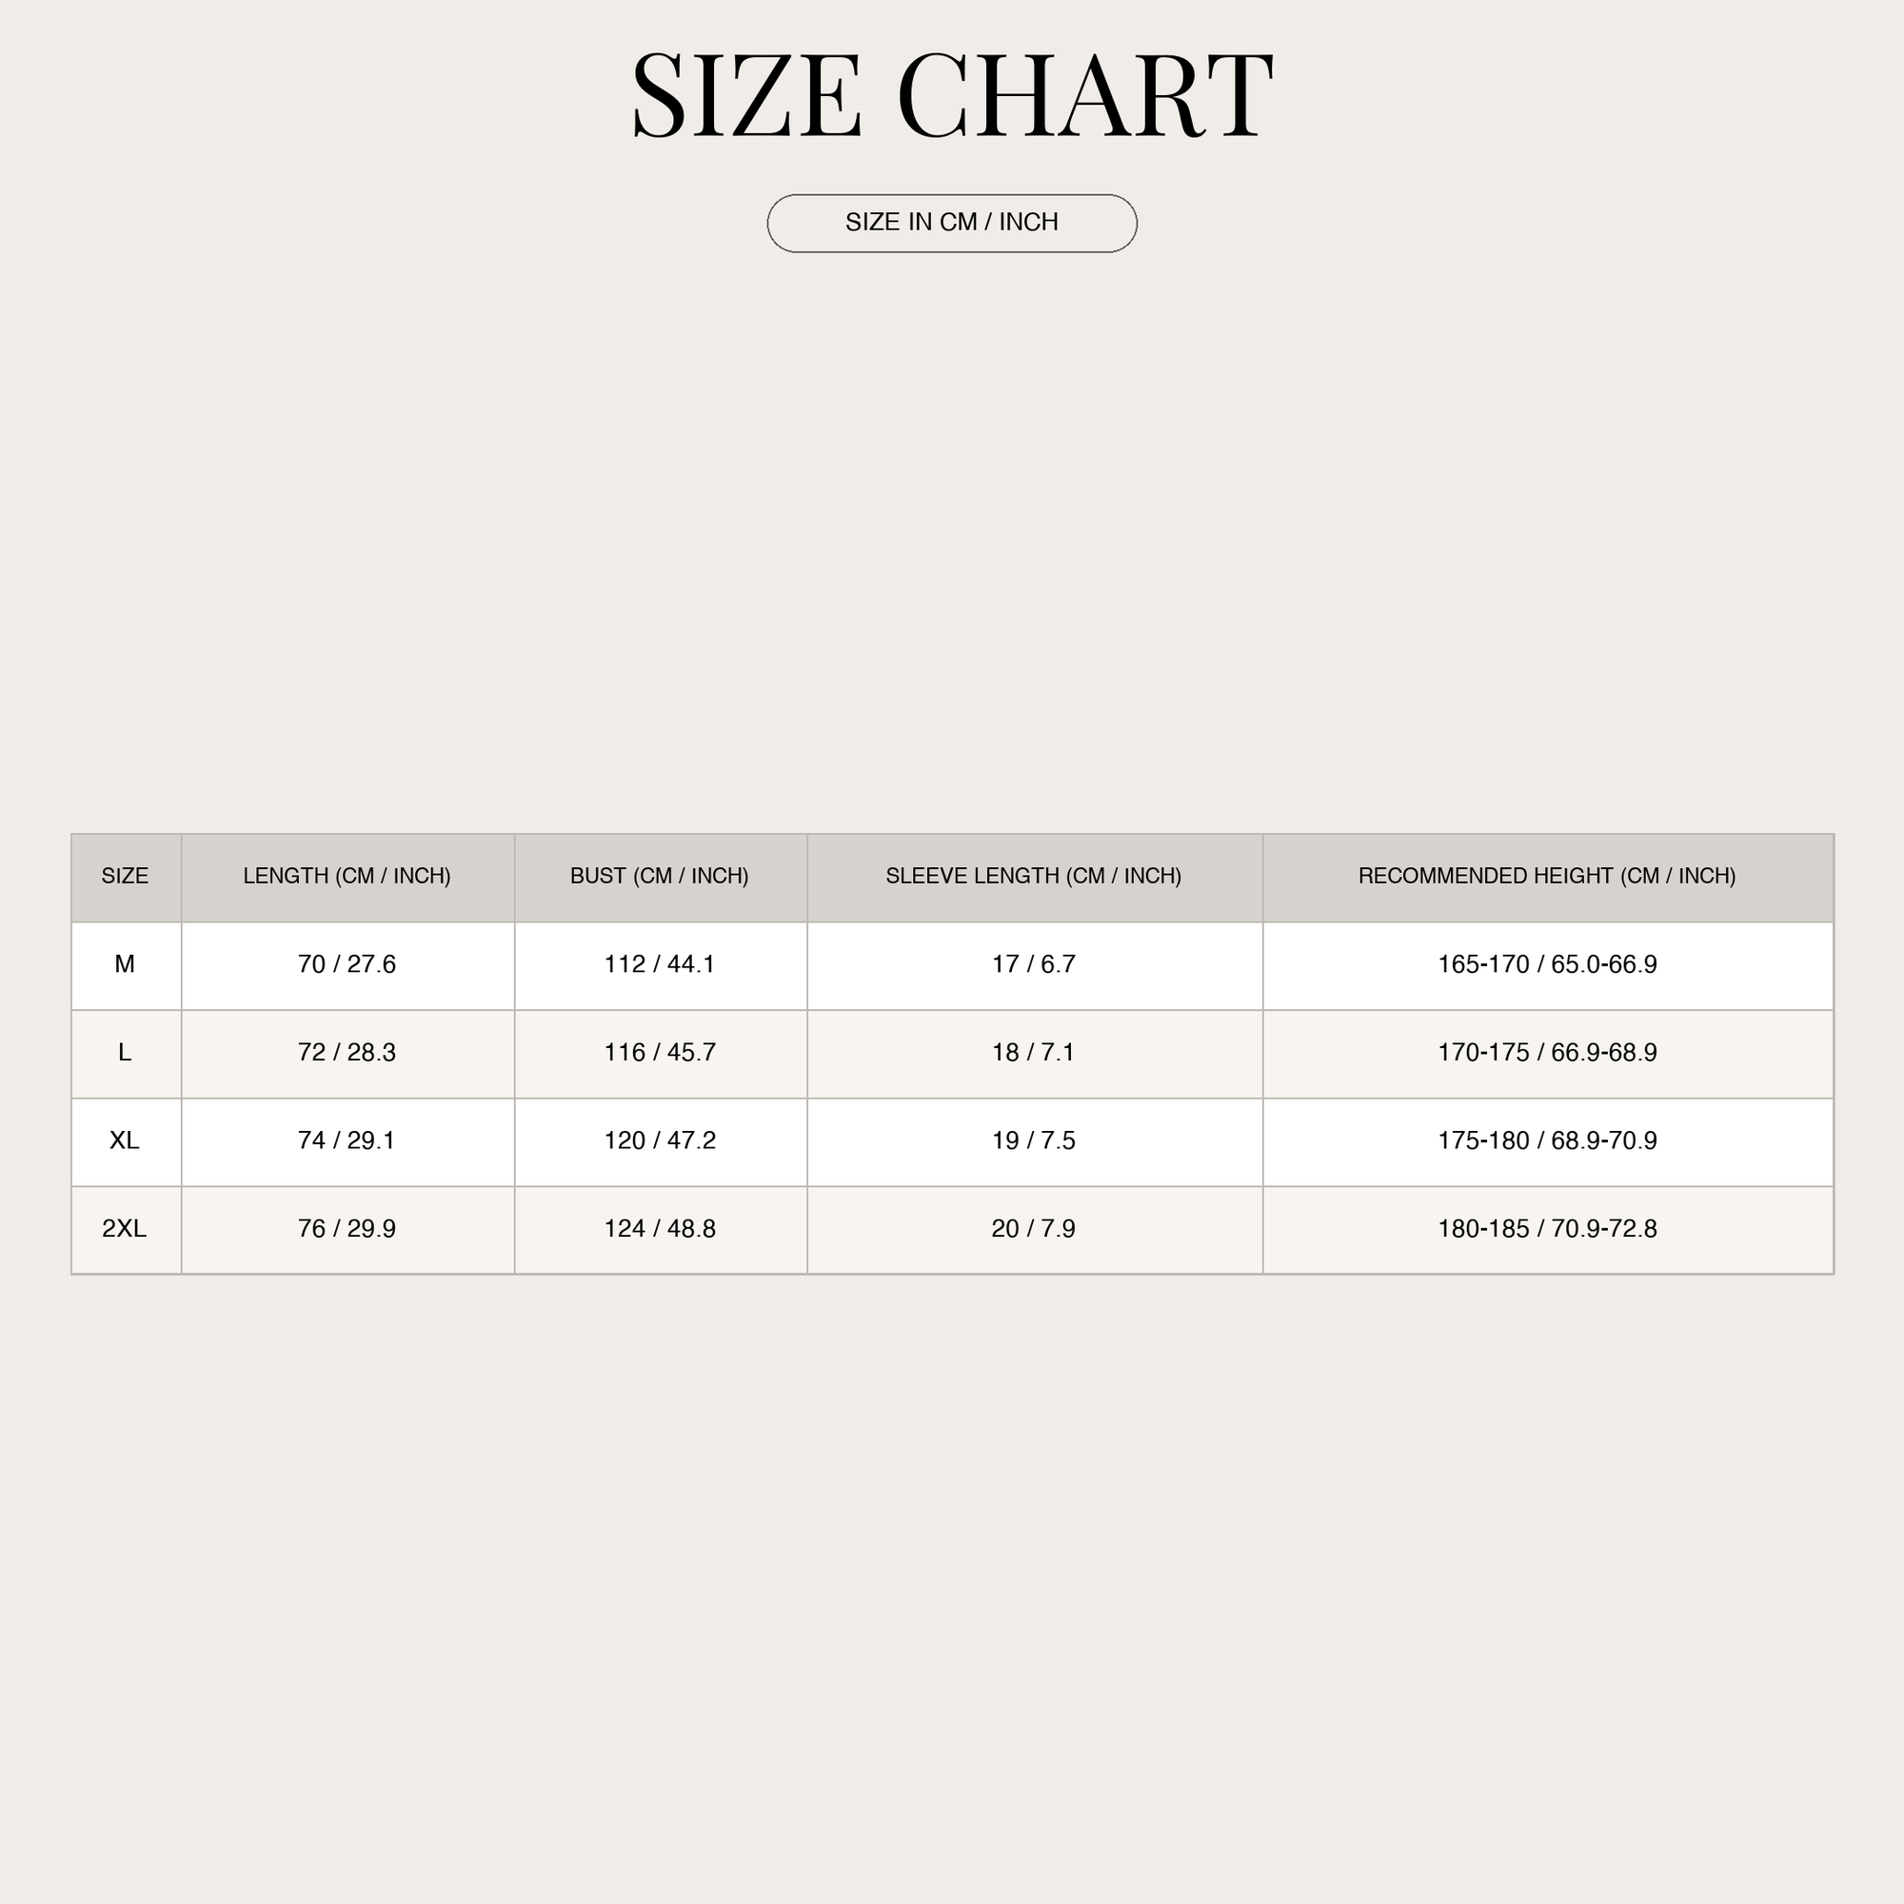Click the SIZE IN CM / INCH pill button
Viewport: 1904px width, 1904px height.
pyautogui.click(x=952, y=223)
